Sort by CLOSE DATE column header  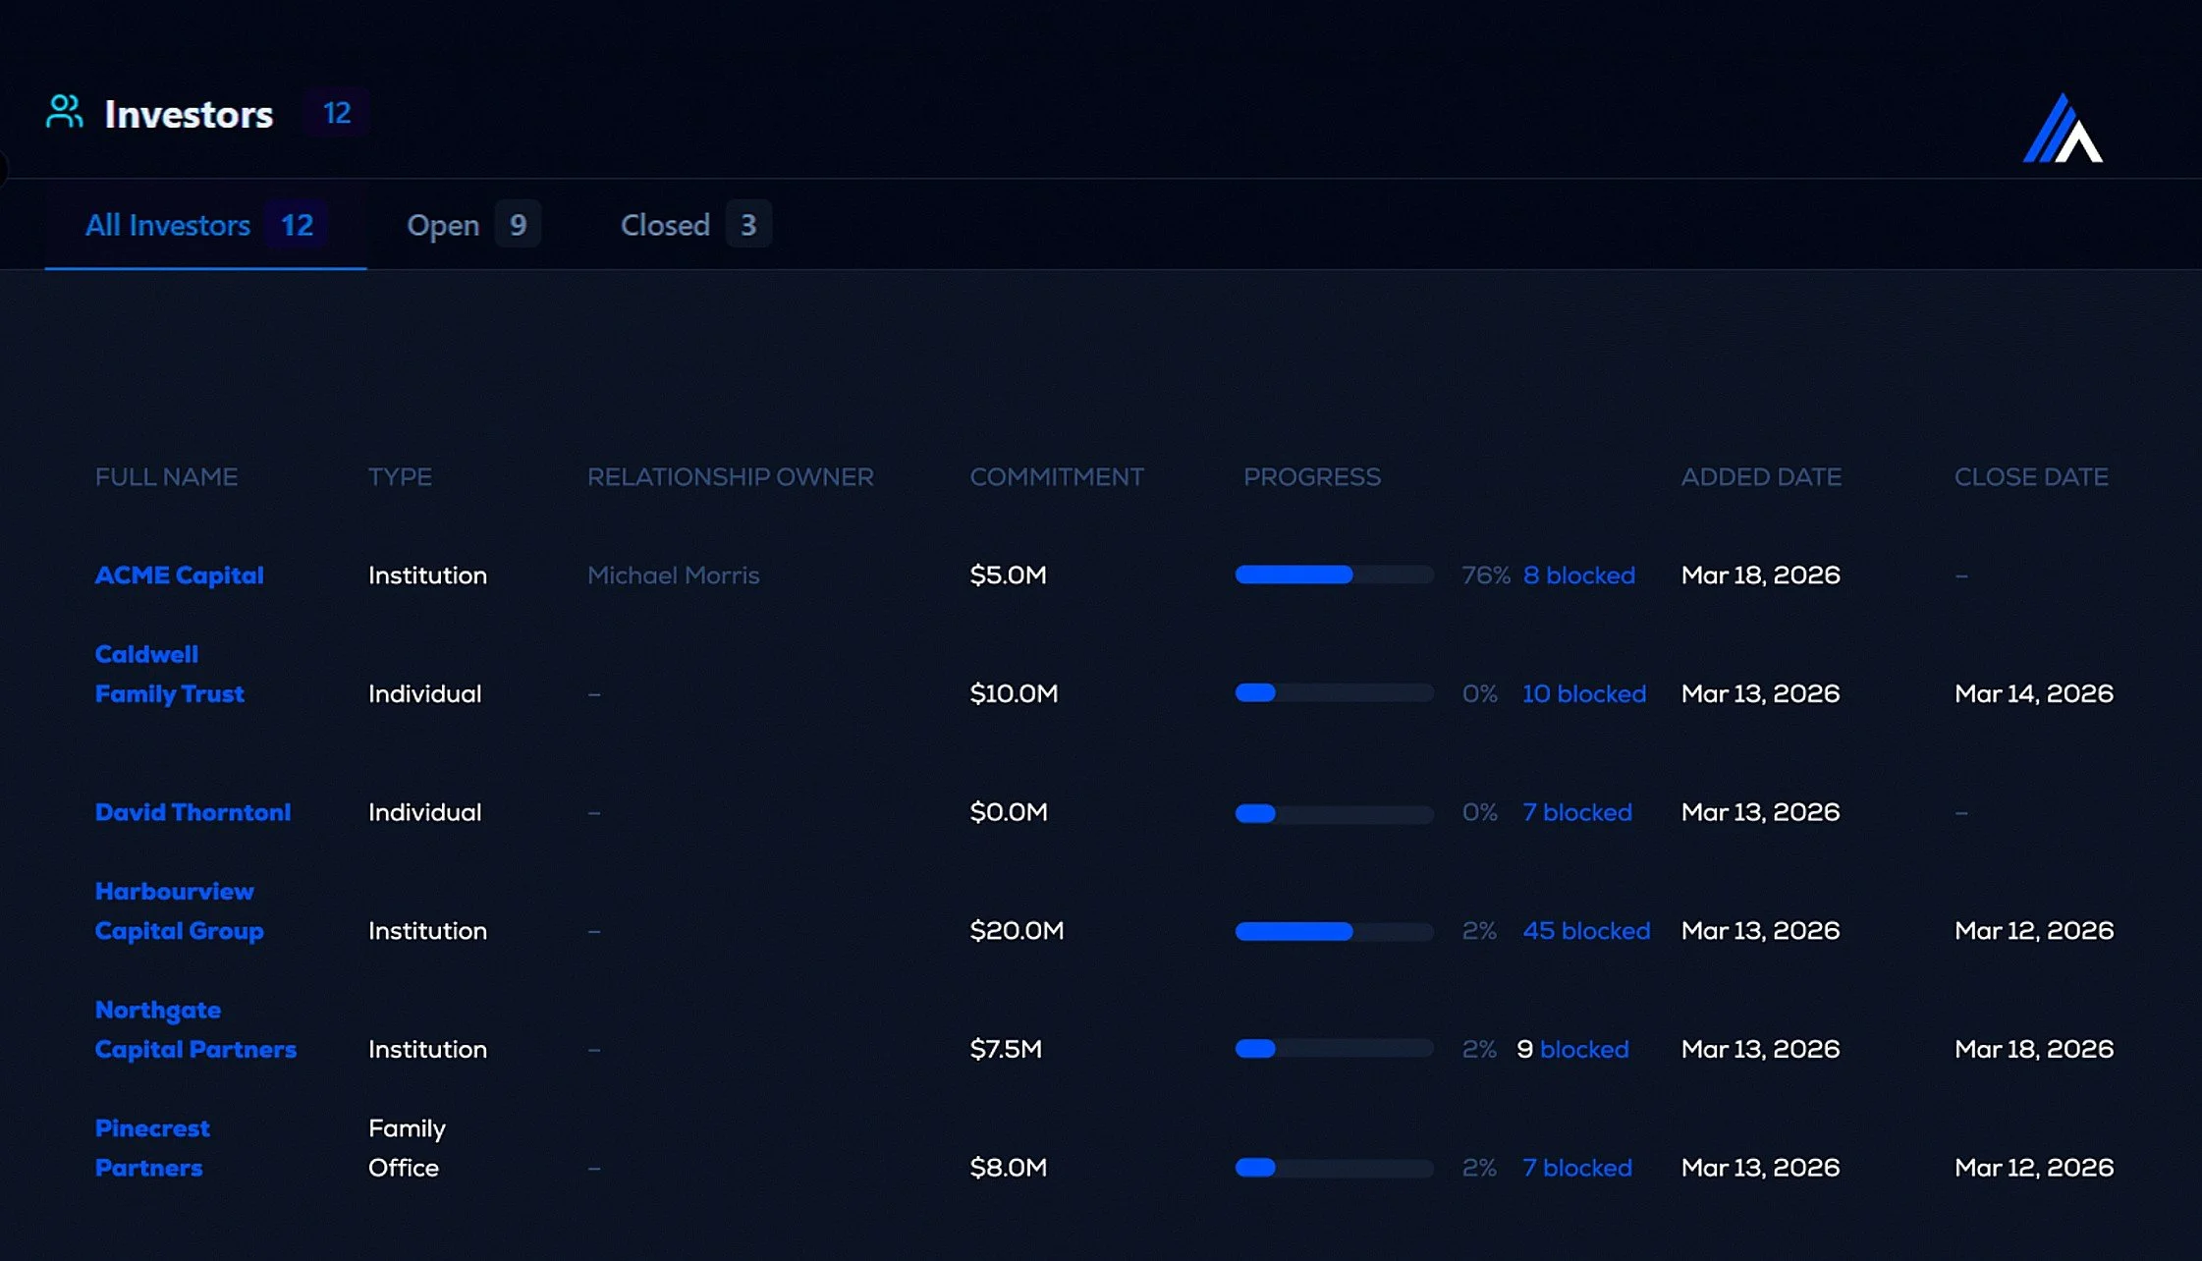coord(2031,476)
